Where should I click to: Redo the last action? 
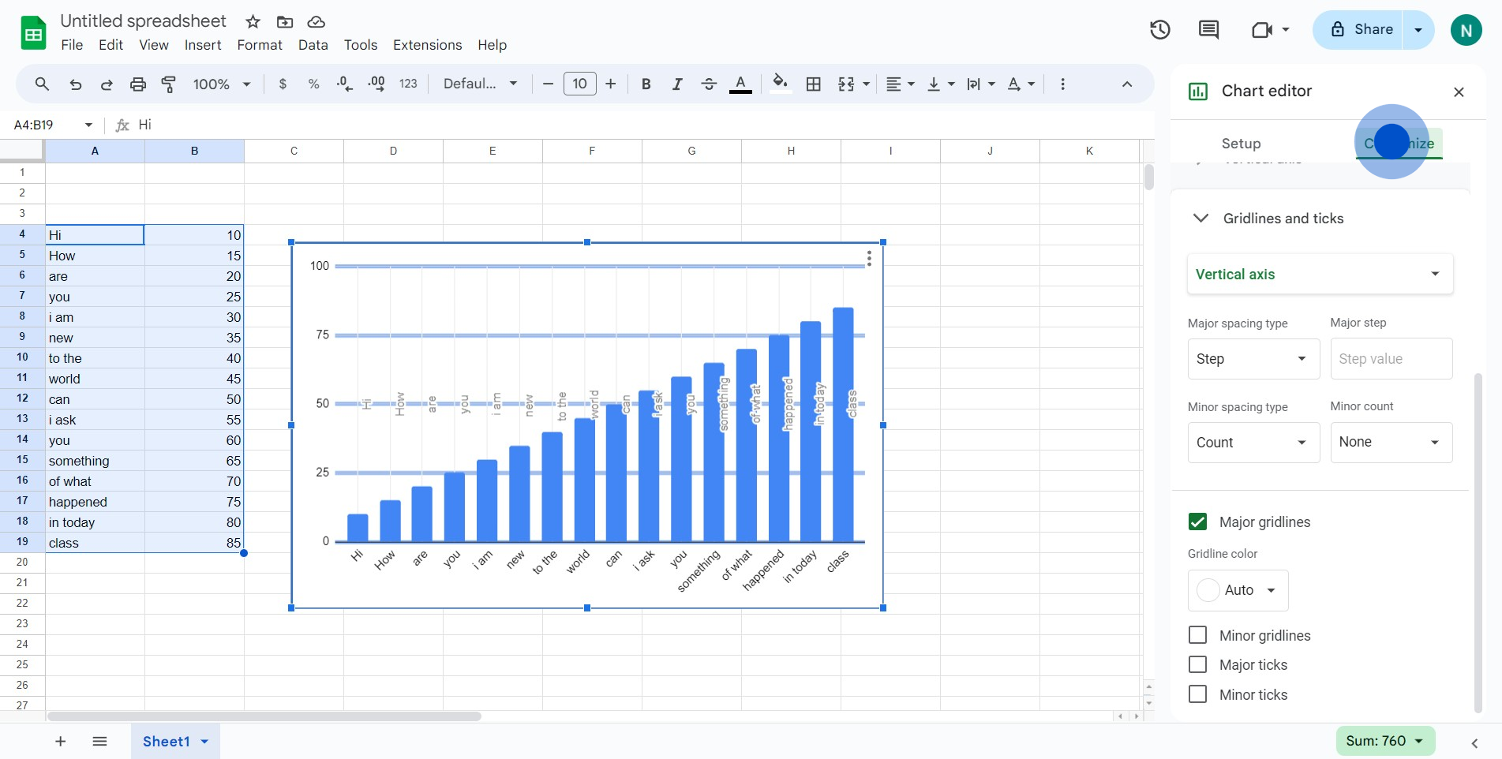[107, 84]
